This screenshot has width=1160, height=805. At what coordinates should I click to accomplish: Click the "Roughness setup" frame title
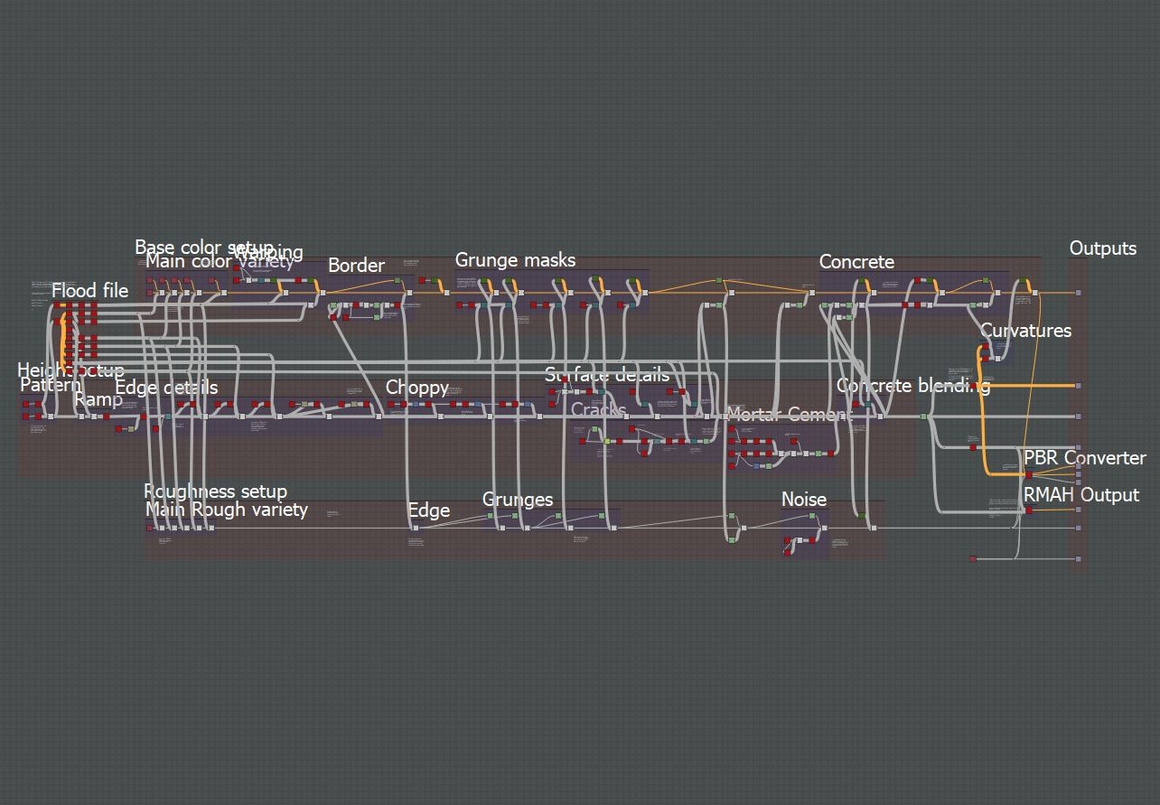216,491
